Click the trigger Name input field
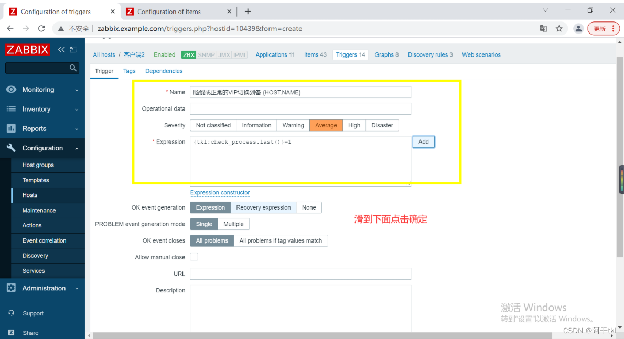Viewport: 624px width, 339px height. point(300,92)
